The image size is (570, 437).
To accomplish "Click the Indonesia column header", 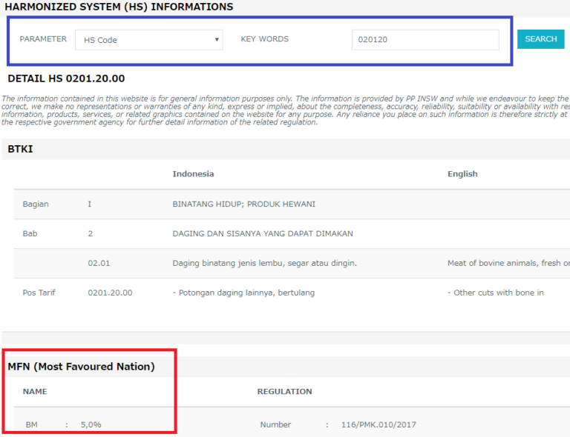I will [193, 174].
